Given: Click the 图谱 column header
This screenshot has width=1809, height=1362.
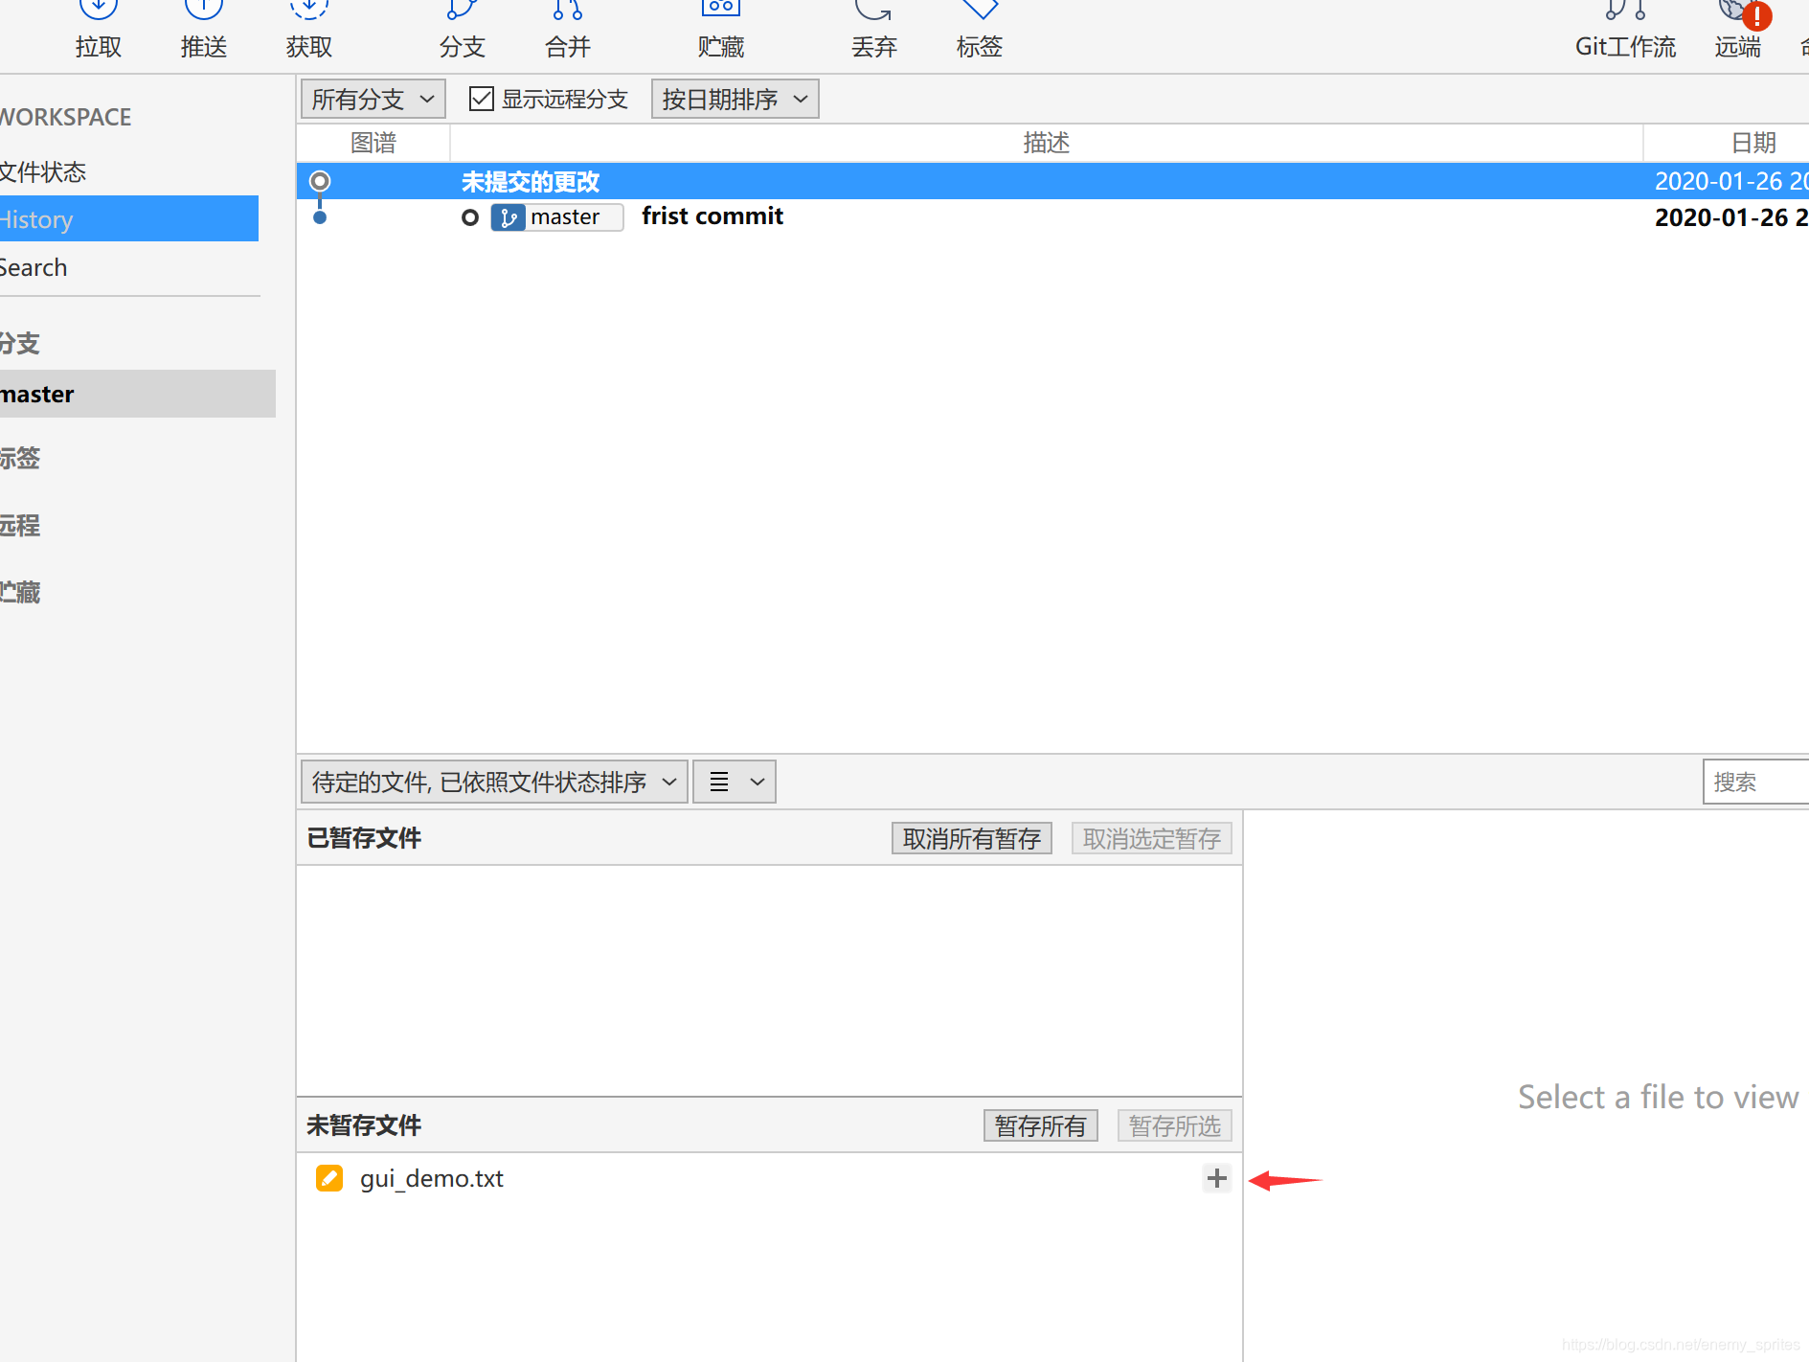Looking at the screenshot, I should (373, 143).
